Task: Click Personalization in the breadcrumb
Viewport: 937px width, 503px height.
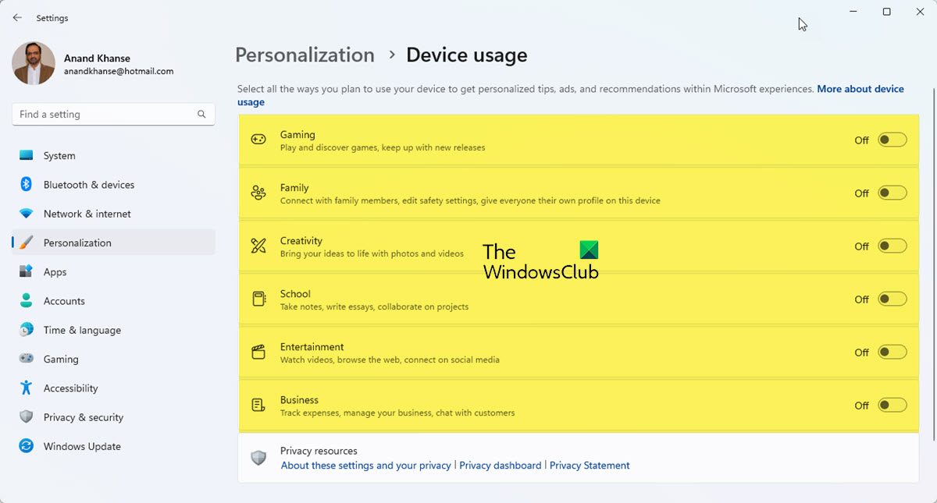Action: [305, 55]
